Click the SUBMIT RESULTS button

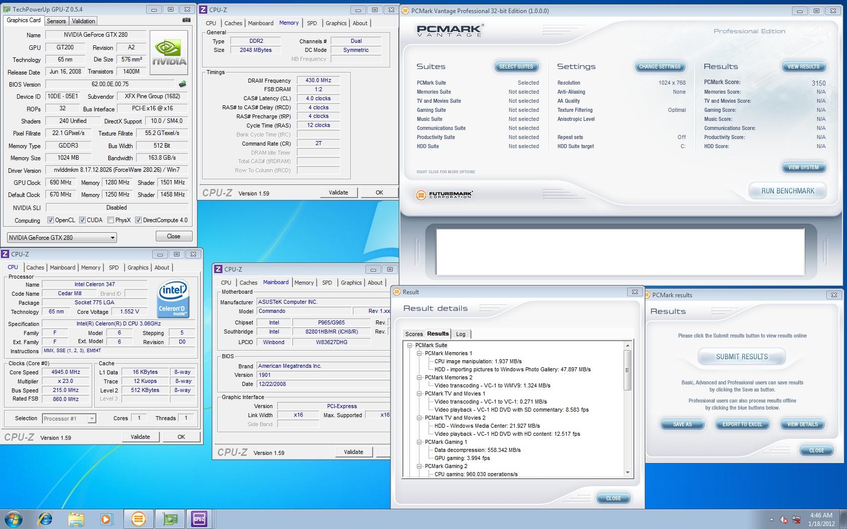click(x=742, y=357)
